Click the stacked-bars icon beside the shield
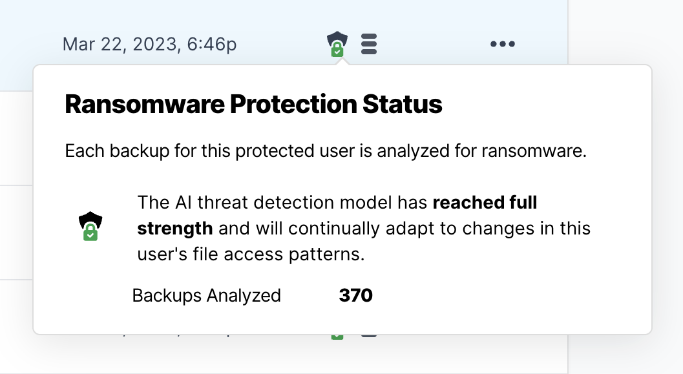Image resolution: width=683 pixels, height=374 pixels. click(x=369, y=44)
